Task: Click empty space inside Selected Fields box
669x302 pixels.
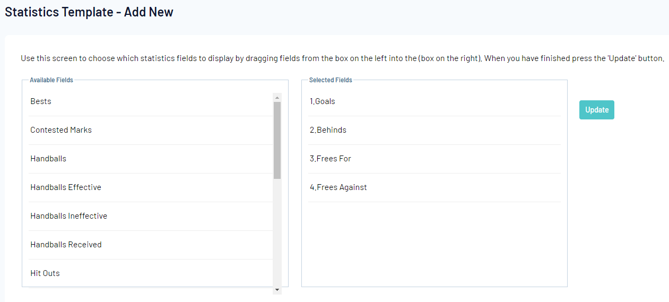Action: point(434,244)
